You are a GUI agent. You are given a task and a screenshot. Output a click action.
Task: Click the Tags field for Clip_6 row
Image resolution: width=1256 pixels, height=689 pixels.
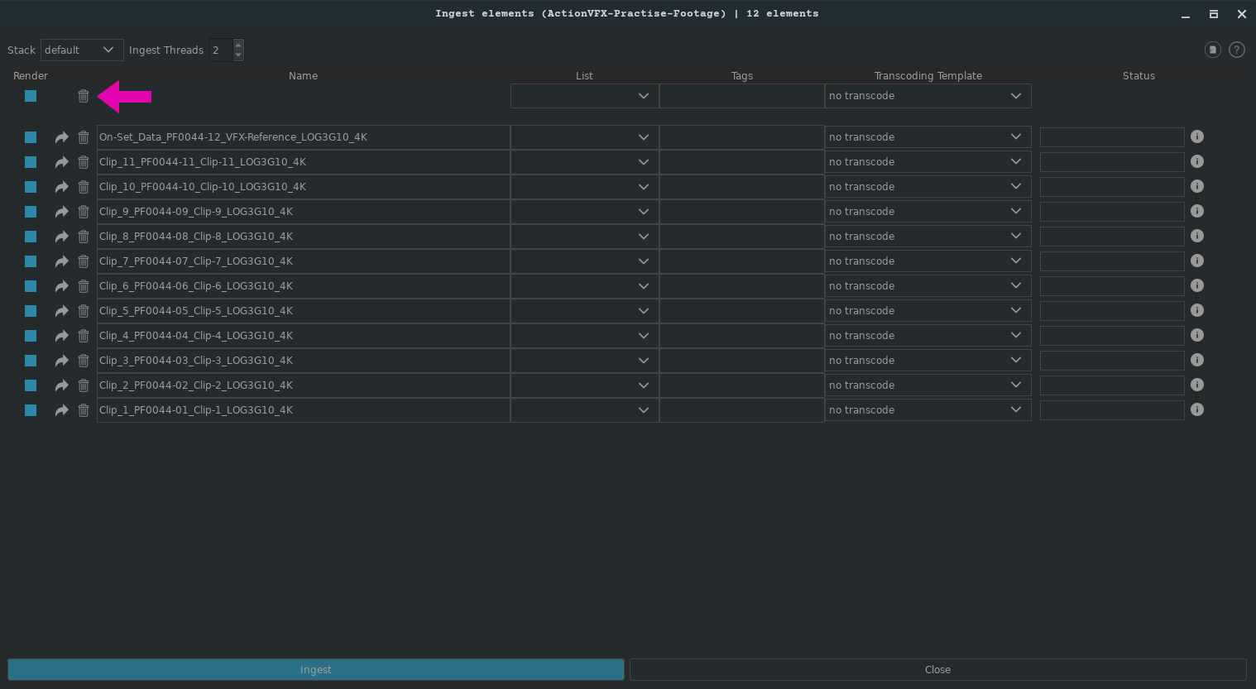(741, 286)
